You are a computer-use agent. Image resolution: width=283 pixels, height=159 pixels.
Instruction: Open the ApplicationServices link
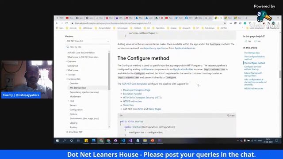click(x=185, y=48)
